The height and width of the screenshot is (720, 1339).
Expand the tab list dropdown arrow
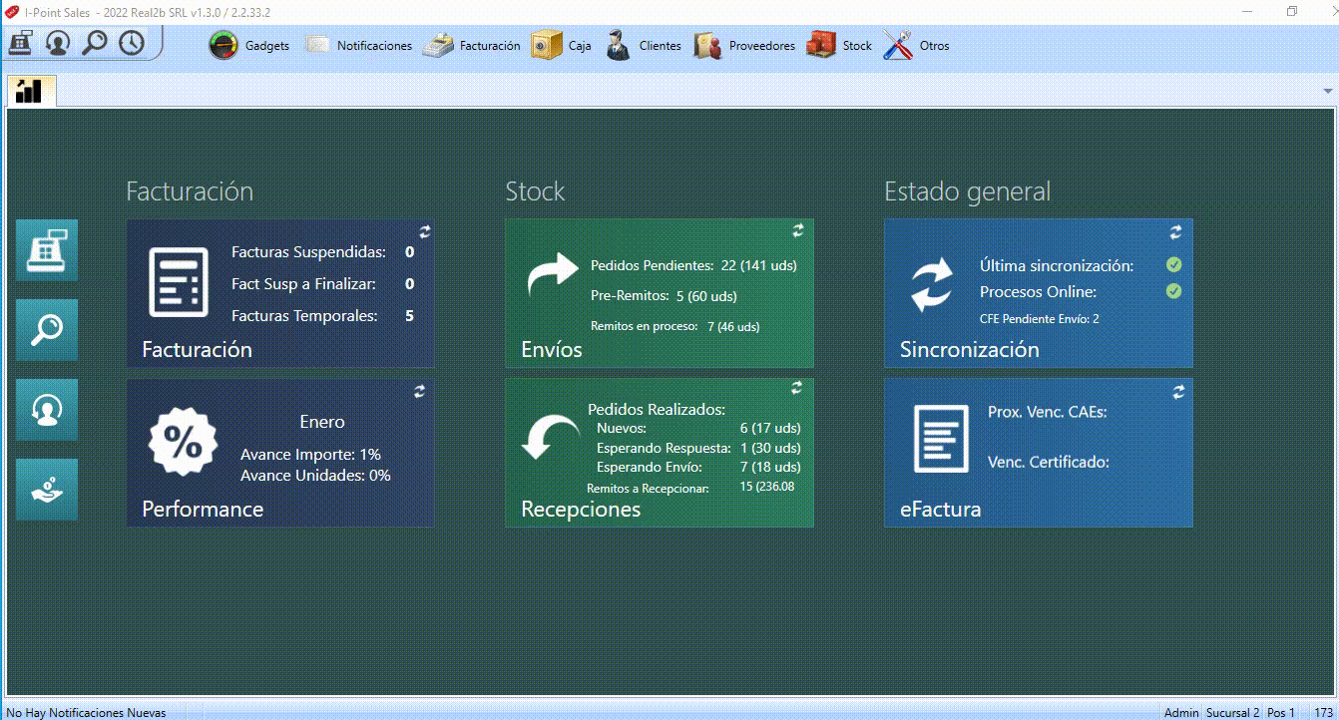tap(1328, 91)
